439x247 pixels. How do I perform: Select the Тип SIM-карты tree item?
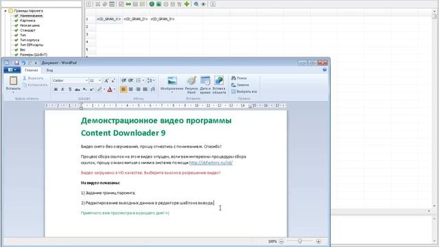tap(32, 45)
